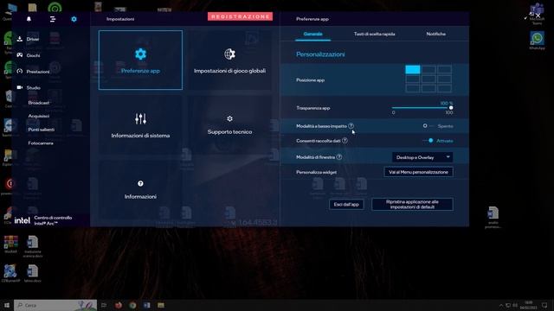Open the Informazioni question mark tile

(140, 190)
